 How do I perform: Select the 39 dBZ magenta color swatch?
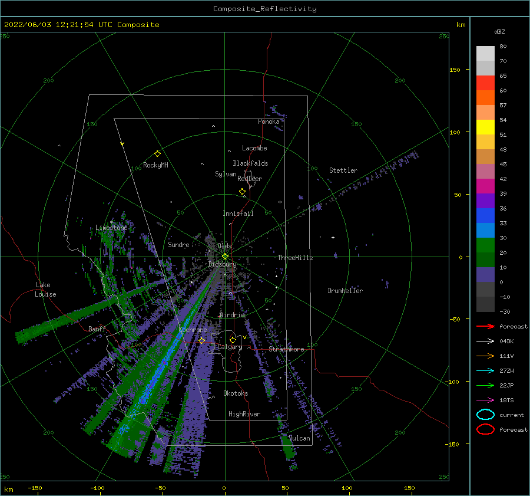[485, 186]
